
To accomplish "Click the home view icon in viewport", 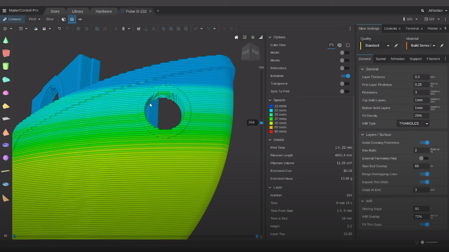I will coord(236,37).
